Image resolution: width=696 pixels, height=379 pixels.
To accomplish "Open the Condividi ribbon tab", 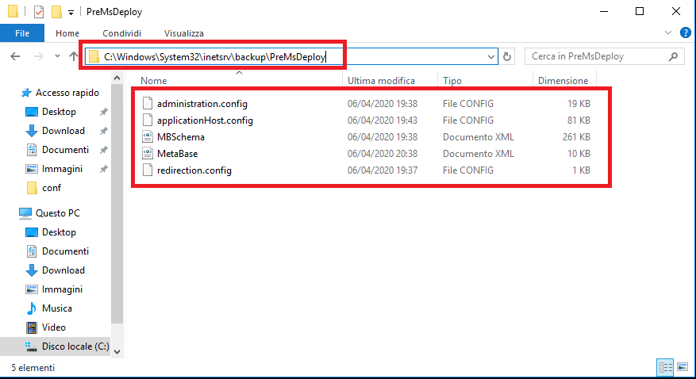I will click(x=121, y=33).
